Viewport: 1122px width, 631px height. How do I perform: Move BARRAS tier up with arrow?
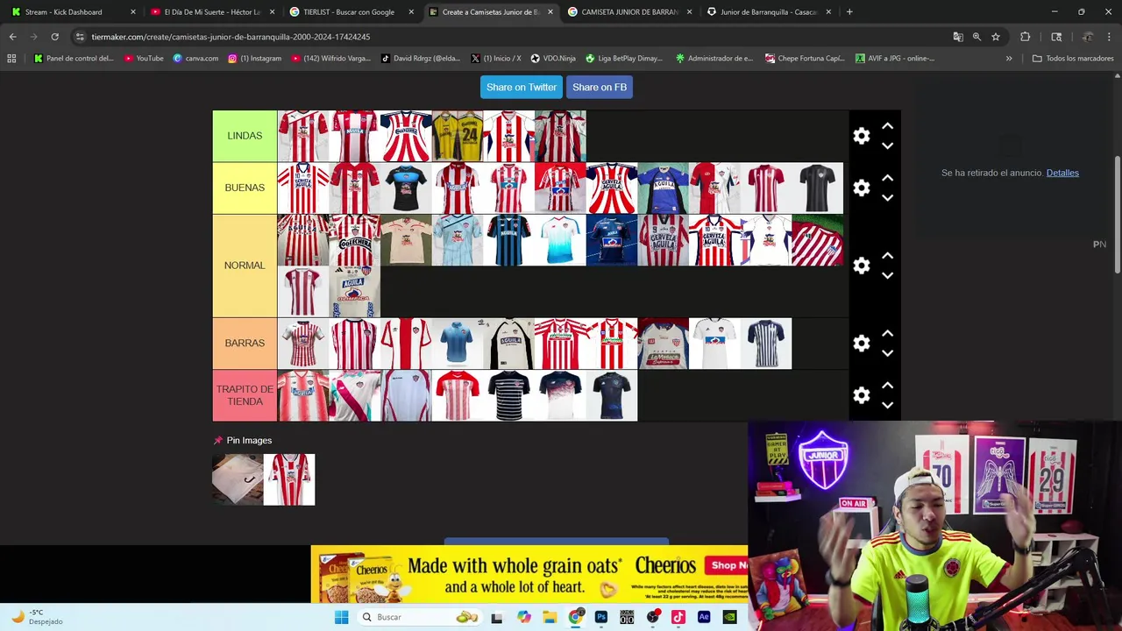pos(887,334)
